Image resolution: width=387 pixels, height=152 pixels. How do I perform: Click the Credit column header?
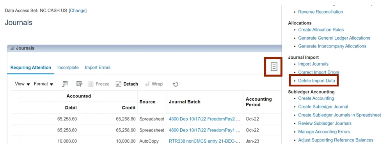129,108
